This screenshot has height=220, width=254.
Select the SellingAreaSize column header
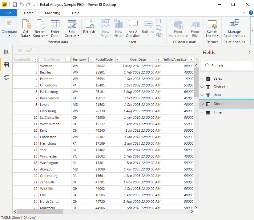(x=175, y=59)
